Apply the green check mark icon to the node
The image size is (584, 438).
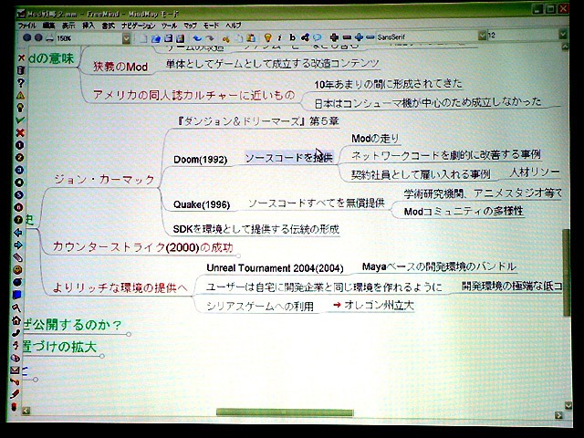[x=19, y=120]
